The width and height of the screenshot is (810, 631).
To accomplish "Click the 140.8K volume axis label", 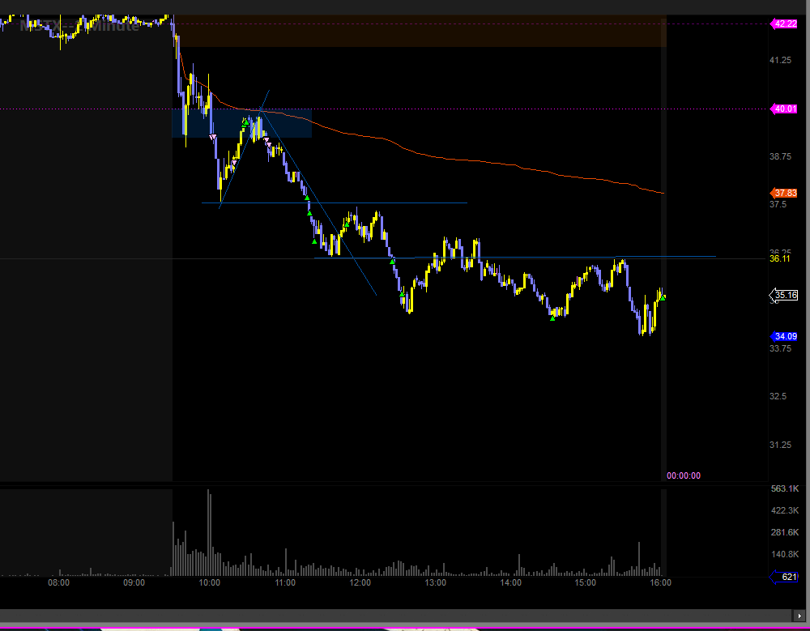I will [785, 555].
